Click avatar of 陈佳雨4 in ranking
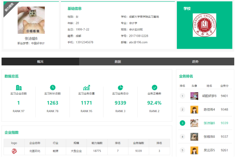This screenshot has width=236, height=157. 194,110
